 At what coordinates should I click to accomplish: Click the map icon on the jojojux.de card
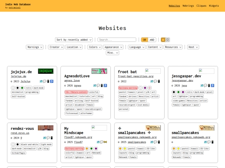point(41,81)
